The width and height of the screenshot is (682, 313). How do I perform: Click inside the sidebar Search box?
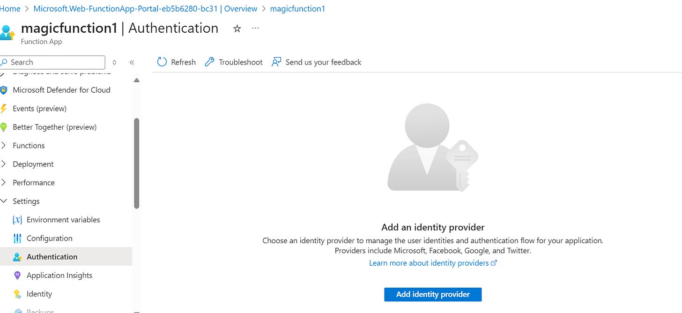(x=52, y=62)
